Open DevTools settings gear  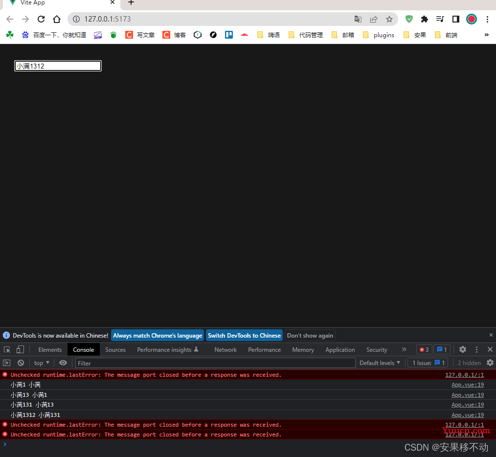[x=463, y=349]
